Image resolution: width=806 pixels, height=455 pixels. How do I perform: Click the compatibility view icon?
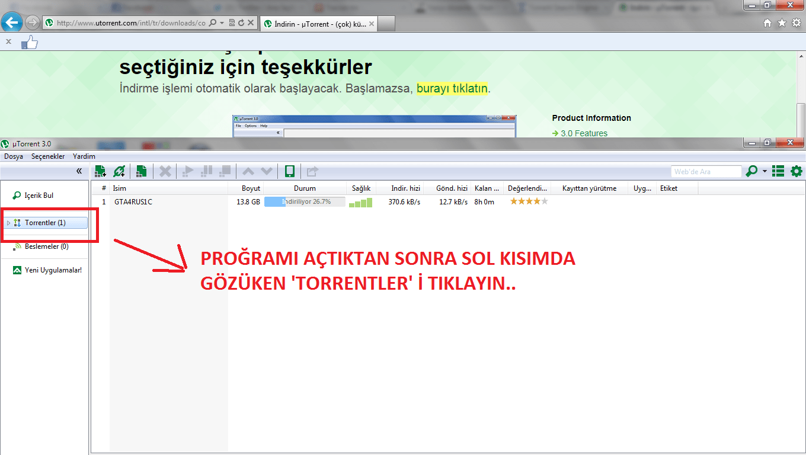coord(231,23)
